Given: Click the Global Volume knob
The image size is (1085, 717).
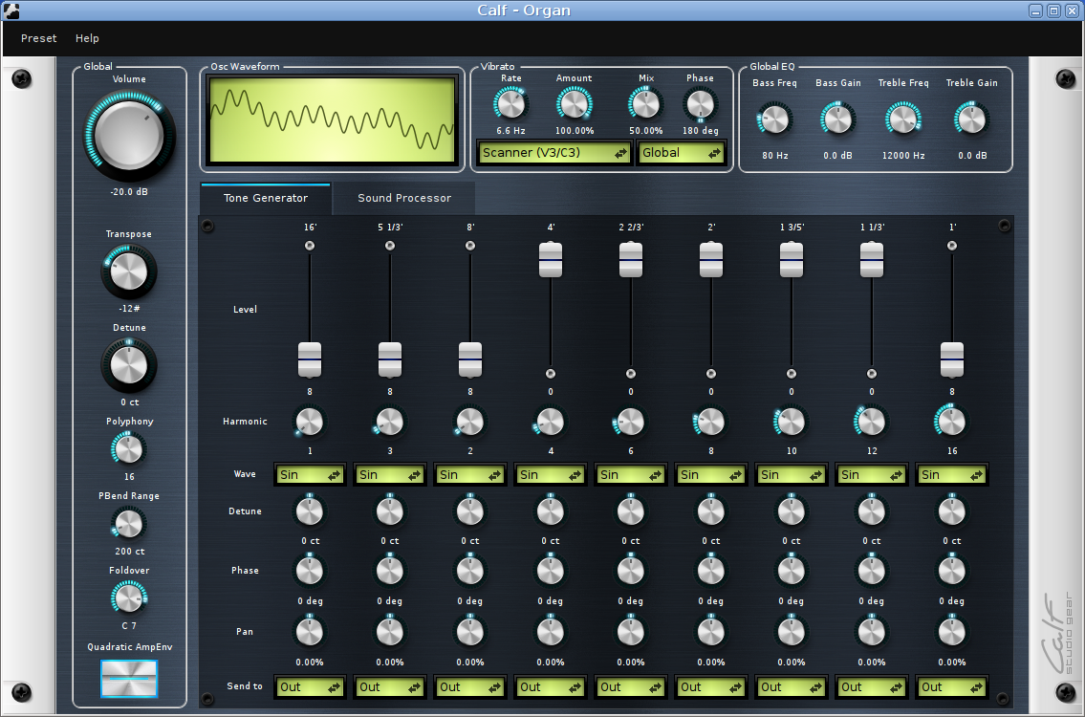Looking at the screenshot, I should [x=129, y=135].
